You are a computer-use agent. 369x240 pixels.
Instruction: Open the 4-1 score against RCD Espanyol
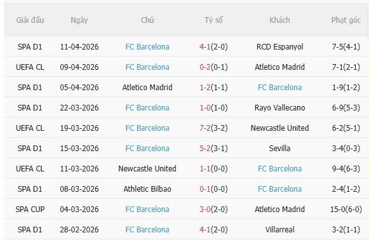pyautogui.click(x=205, y=46)
